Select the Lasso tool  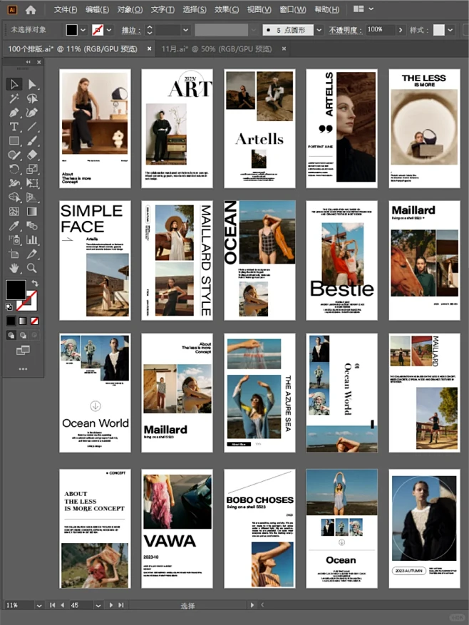[32, 98]
